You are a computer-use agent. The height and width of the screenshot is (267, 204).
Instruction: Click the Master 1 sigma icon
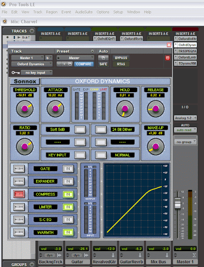(194, 255)
